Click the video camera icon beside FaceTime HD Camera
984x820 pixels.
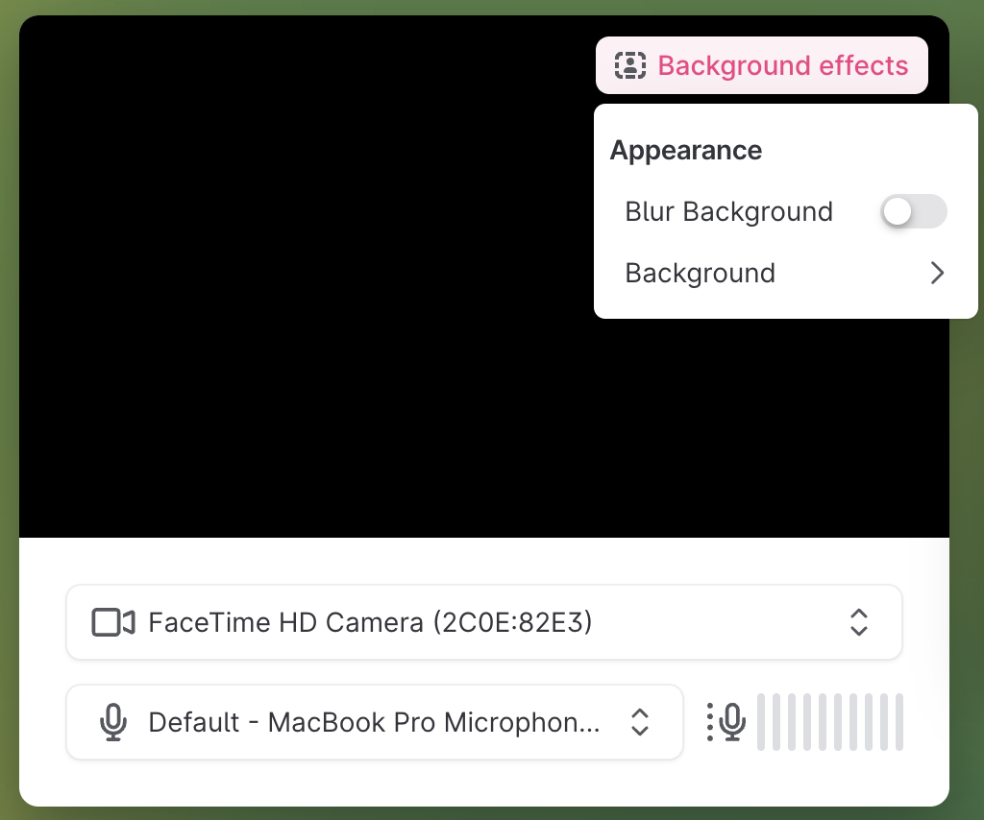tap(112, 622)
